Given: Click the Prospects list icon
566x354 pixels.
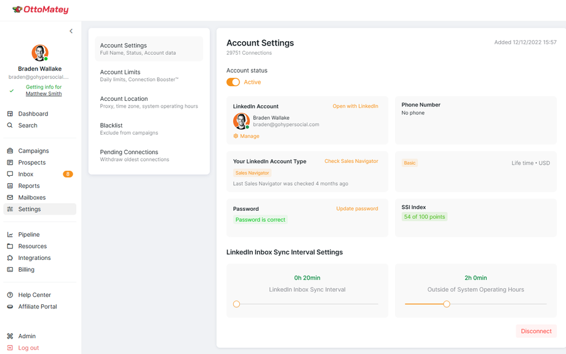Looking at the screenshot, I should click(x=10, y=162).
